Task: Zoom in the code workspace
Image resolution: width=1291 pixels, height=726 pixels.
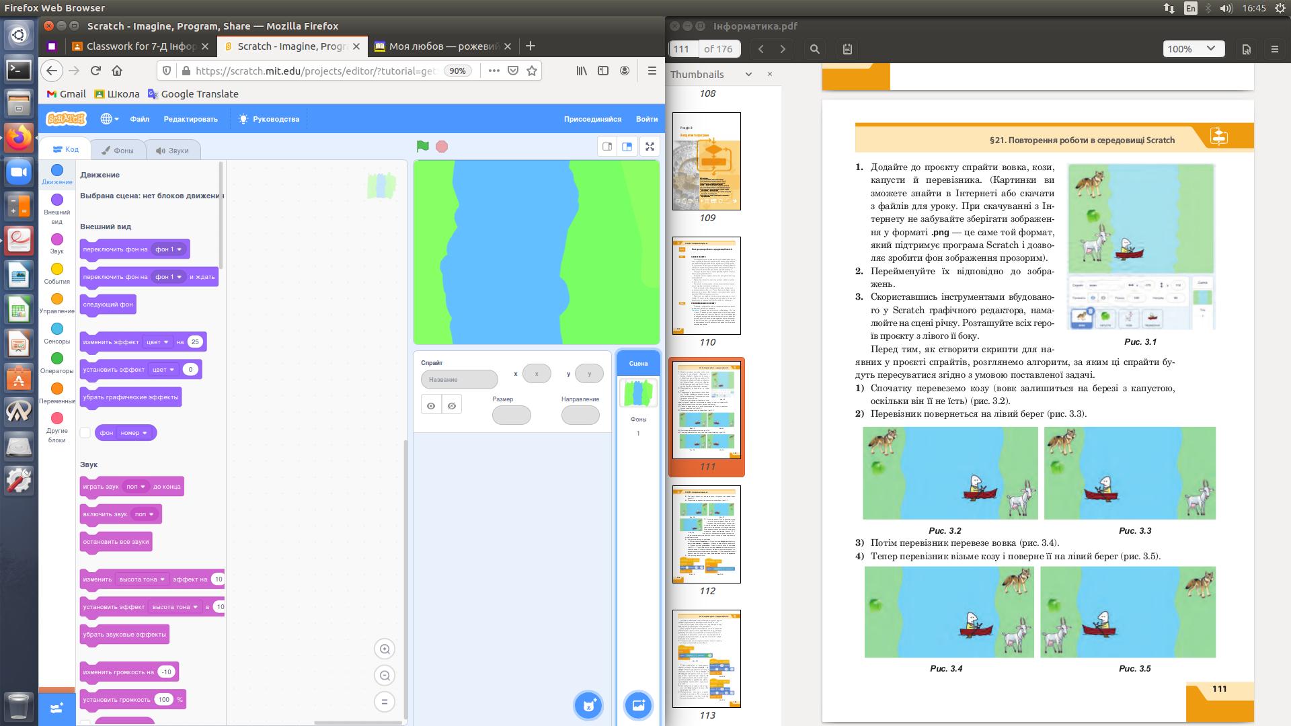Action: 385,649
